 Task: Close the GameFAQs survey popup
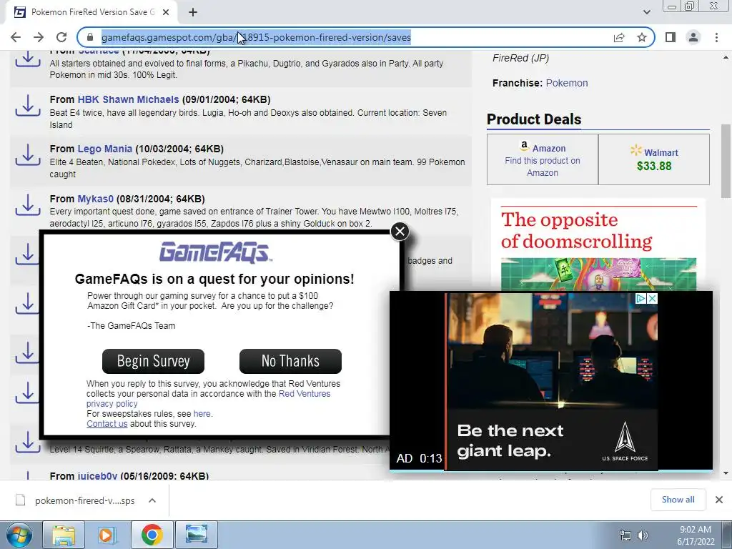[x=400, y=231]
